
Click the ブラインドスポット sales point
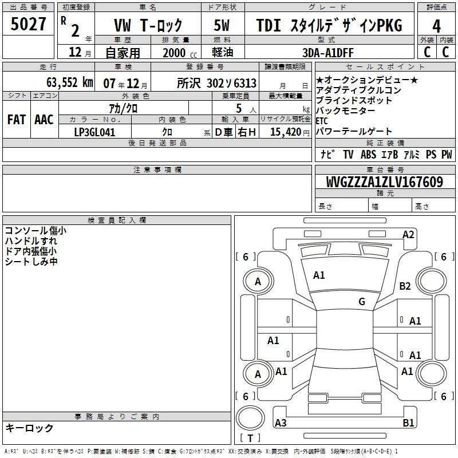click(x=354, y=100)
